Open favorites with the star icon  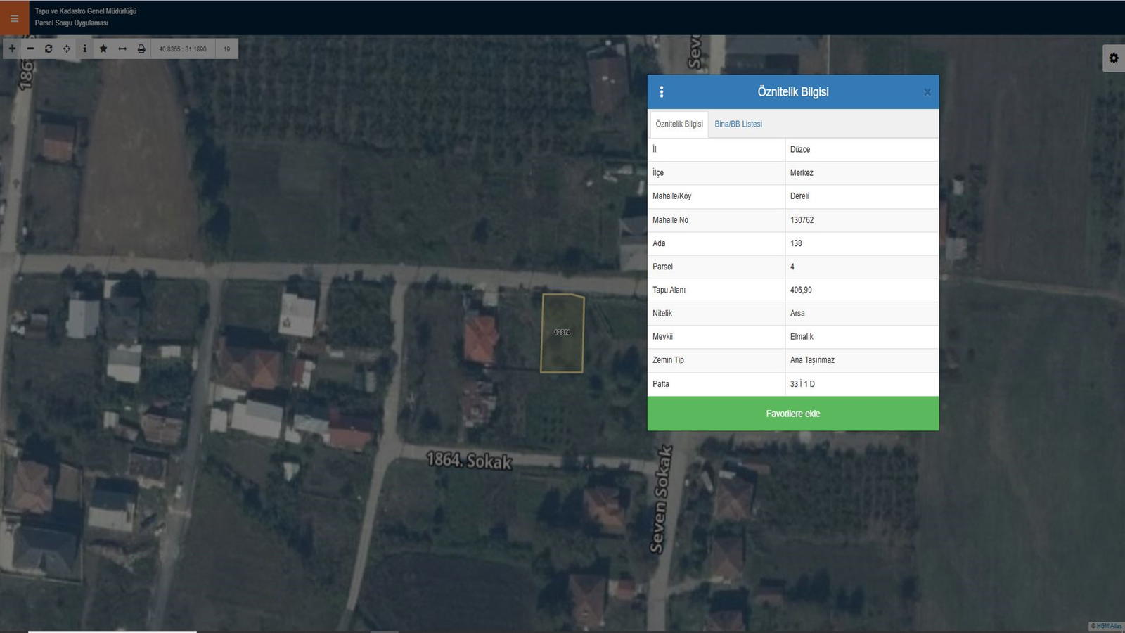(103, 49)
